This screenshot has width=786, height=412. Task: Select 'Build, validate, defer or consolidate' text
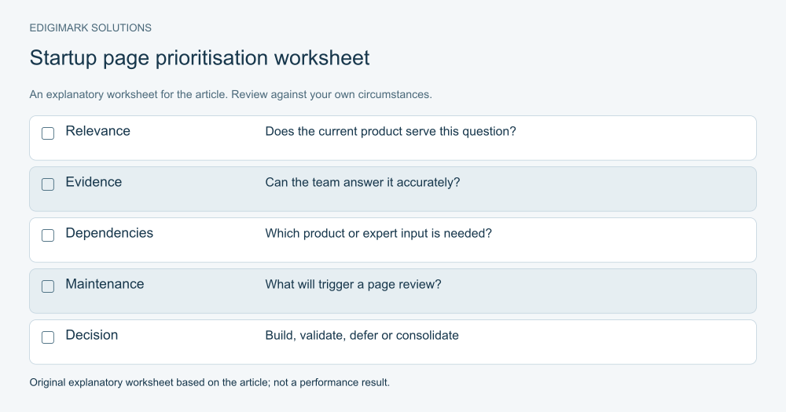[x=362, y=336]
